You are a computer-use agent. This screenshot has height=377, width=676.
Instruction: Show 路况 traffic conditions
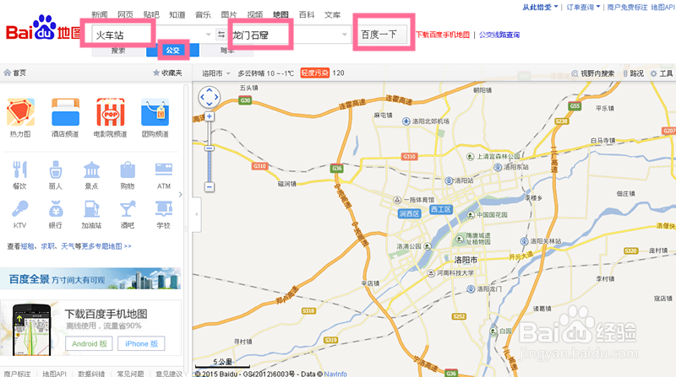pos(633,73)
